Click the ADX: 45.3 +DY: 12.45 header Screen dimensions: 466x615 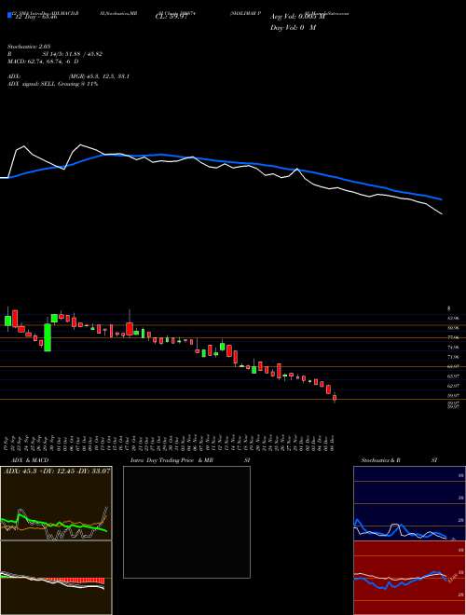click(x=57, y=471)
